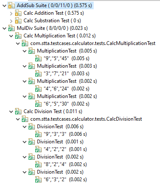The width and height of the screenshot is (160, 185).
Task: Select the "DivisionTest (0.001 s)" label
Action: click(x=60, y=142)
